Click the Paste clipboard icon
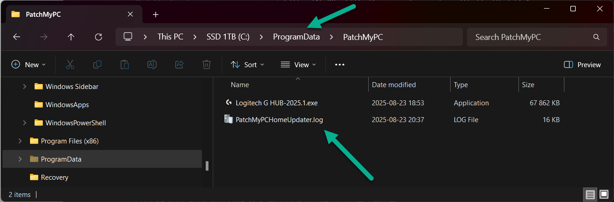 pyautogui.click(x=124, y=65)
